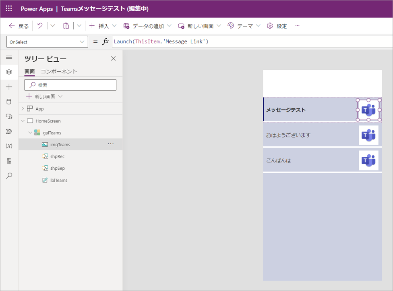Expand the App tree node

click(23, 109)
